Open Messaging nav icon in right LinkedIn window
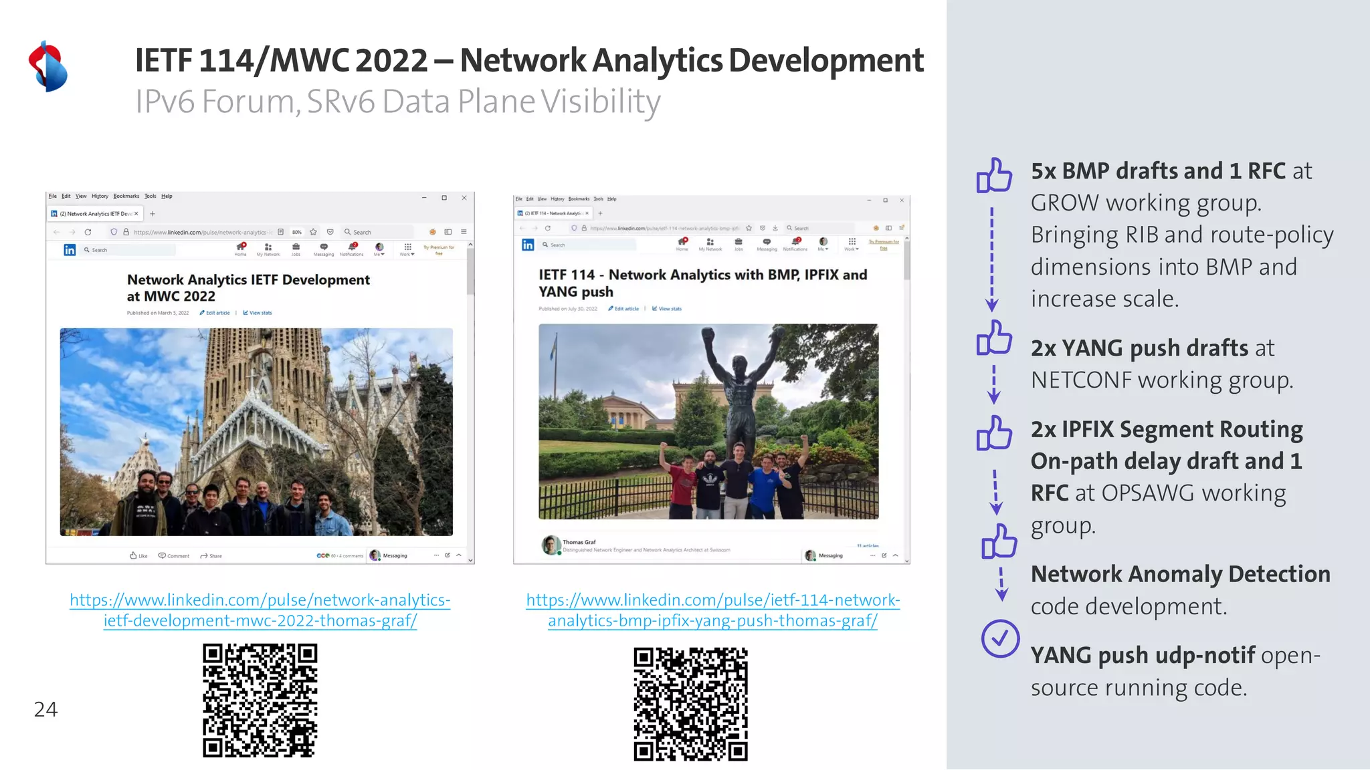This screenshot has width=1370, height=770. pos(767,245)
